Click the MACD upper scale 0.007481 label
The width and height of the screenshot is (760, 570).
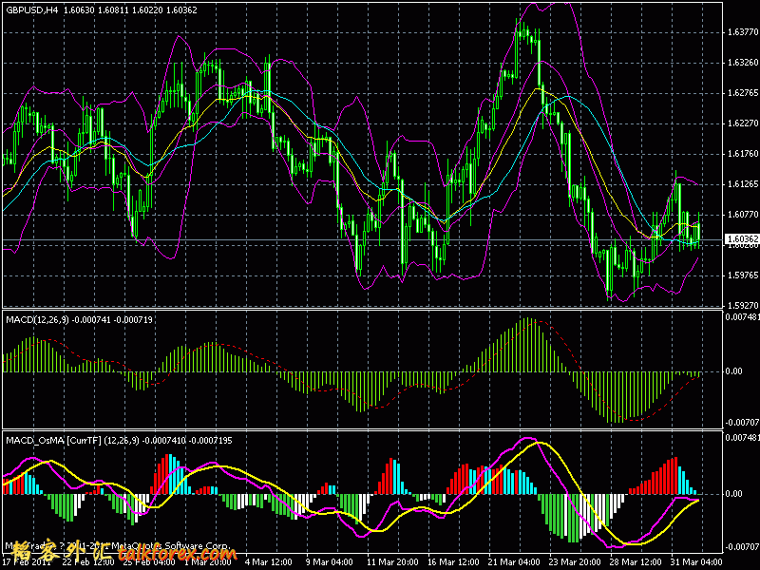tap(741, 317)
